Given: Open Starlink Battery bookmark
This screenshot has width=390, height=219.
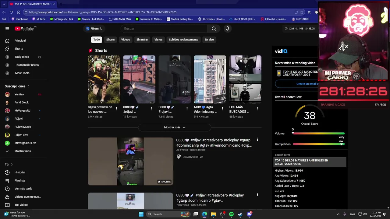Looking at the screenshot, I should [x=180, y=19].
